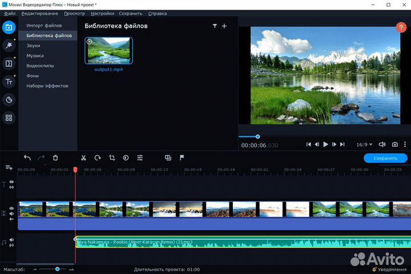Open the preview three-dot options menu
Image resolution: width=411 pixels, height=274 pixels.
click(x=404, y=145)
